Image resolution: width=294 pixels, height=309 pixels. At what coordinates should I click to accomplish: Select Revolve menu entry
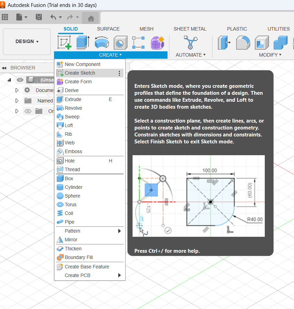pos(90,108)
